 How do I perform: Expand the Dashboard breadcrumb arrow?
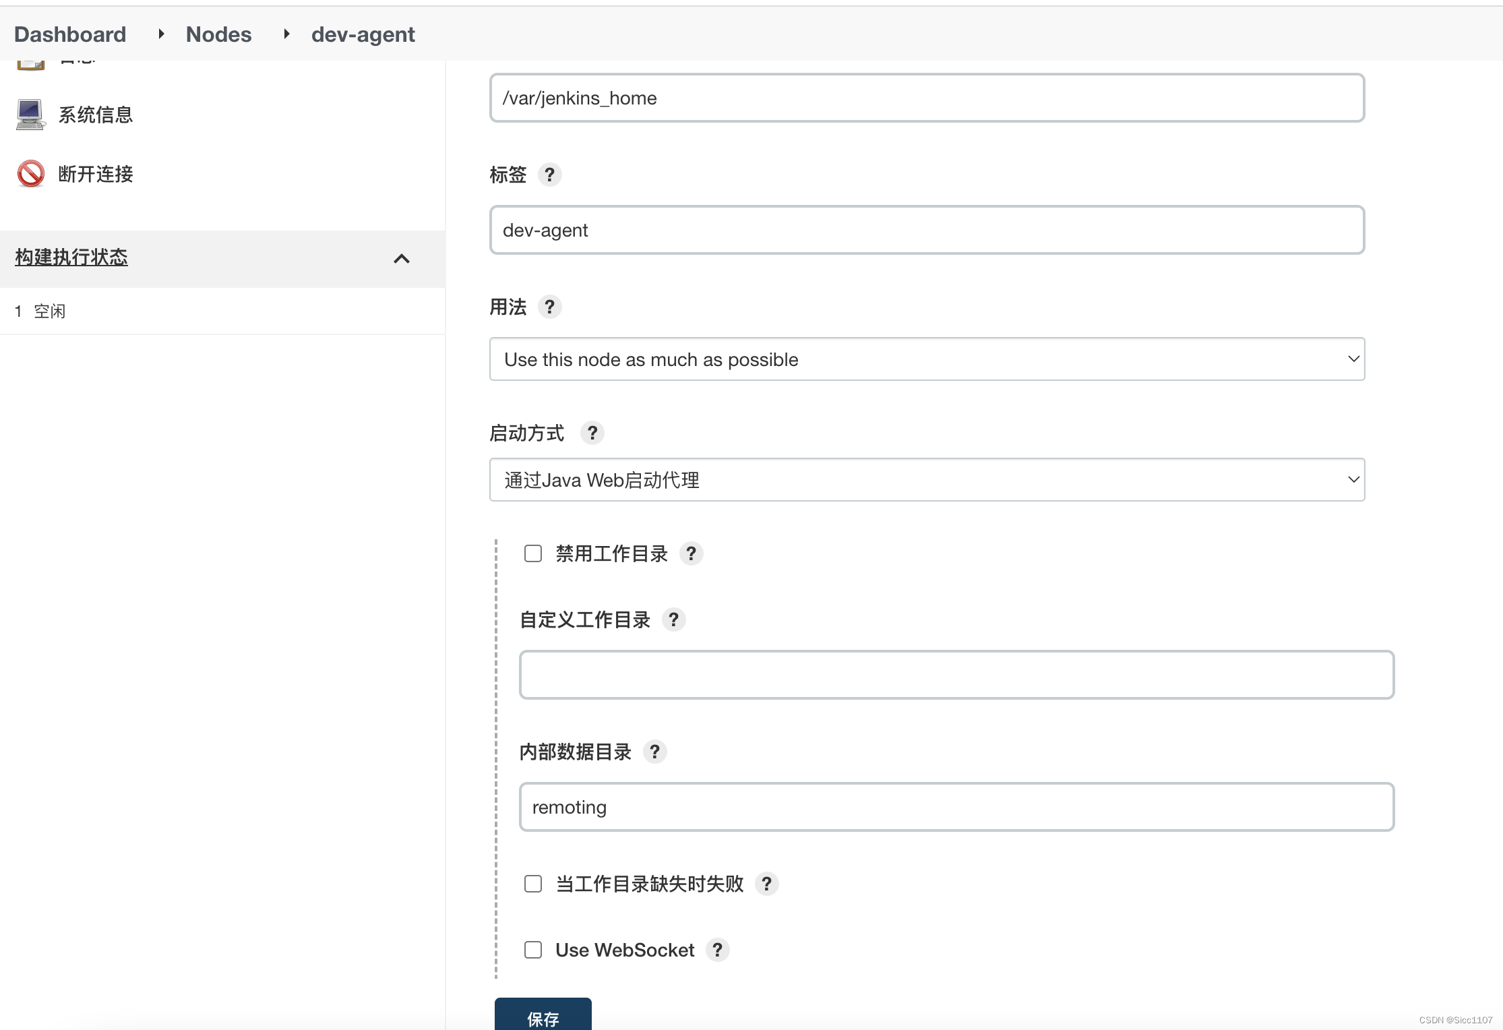pos(161,34)
